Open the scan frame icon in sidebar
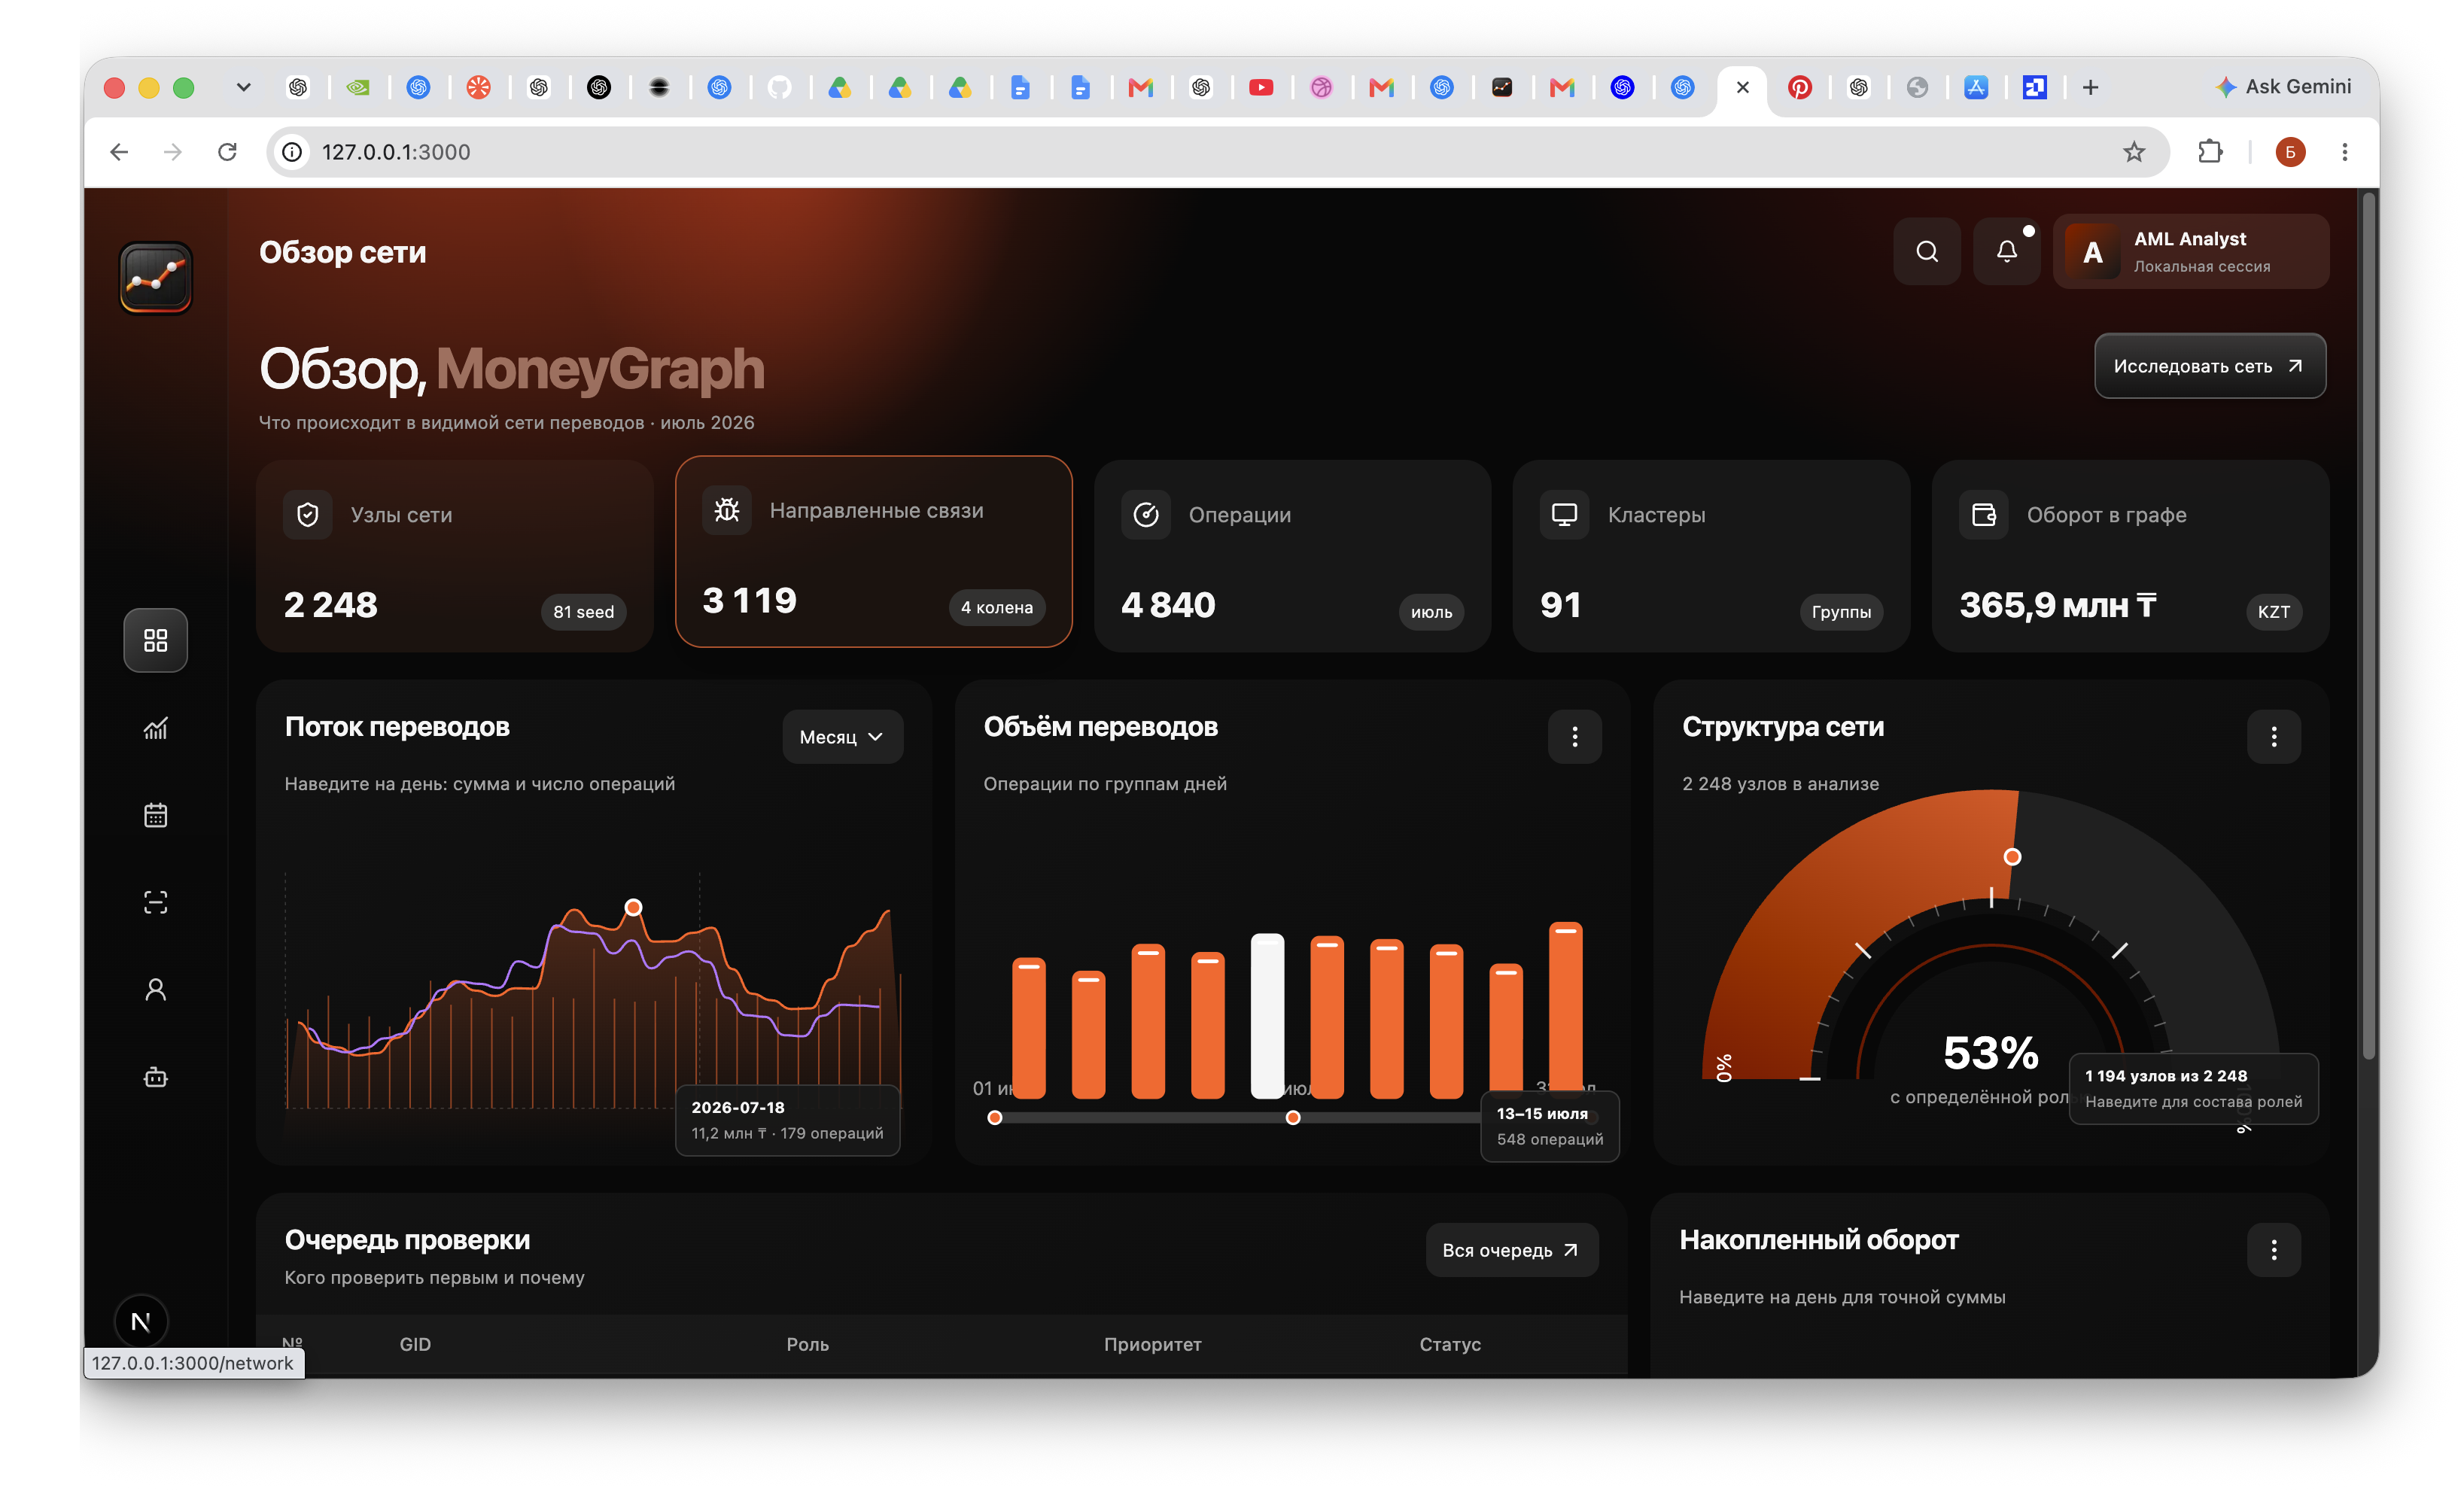This screenshot has width=2464, height=1490. (155, 902)
